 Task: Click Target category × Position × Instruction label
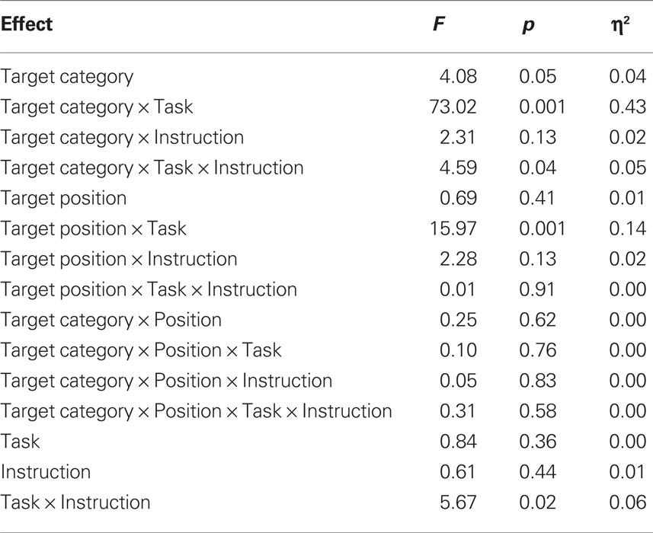click(166, 381)
